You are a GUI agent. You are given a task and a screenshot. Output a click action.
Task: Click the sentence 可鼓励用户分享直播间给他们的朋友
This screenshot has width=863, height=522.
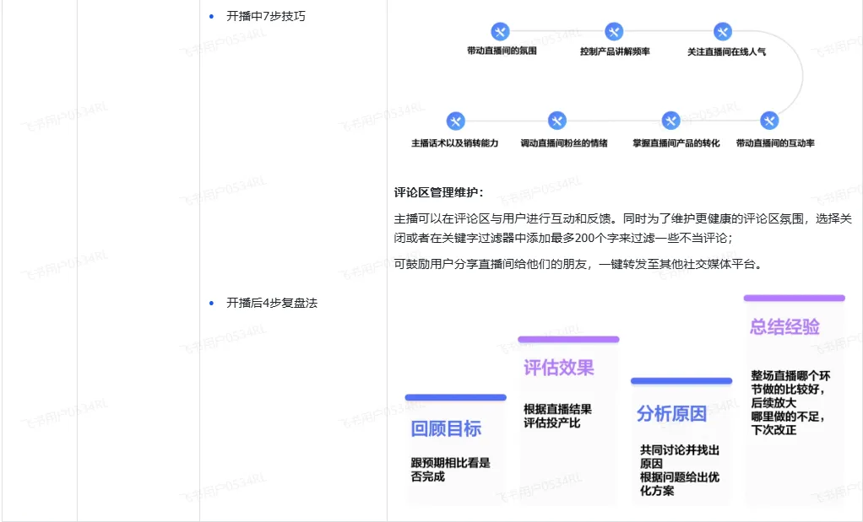point(579,264)
